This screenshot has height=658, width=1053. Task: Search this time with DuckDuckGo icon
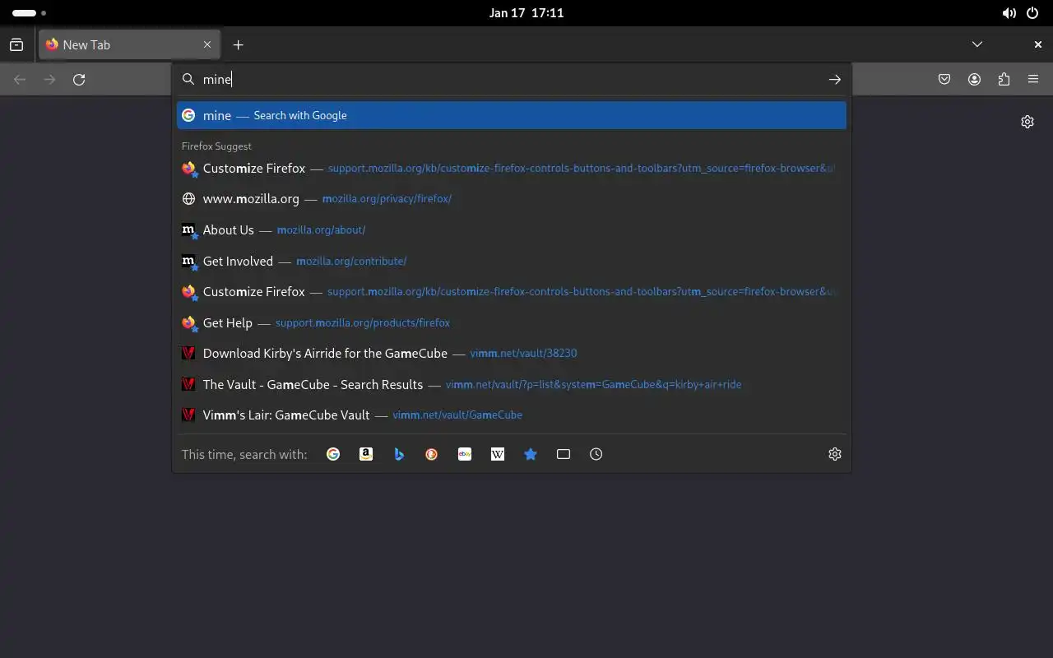coord(432,454)
